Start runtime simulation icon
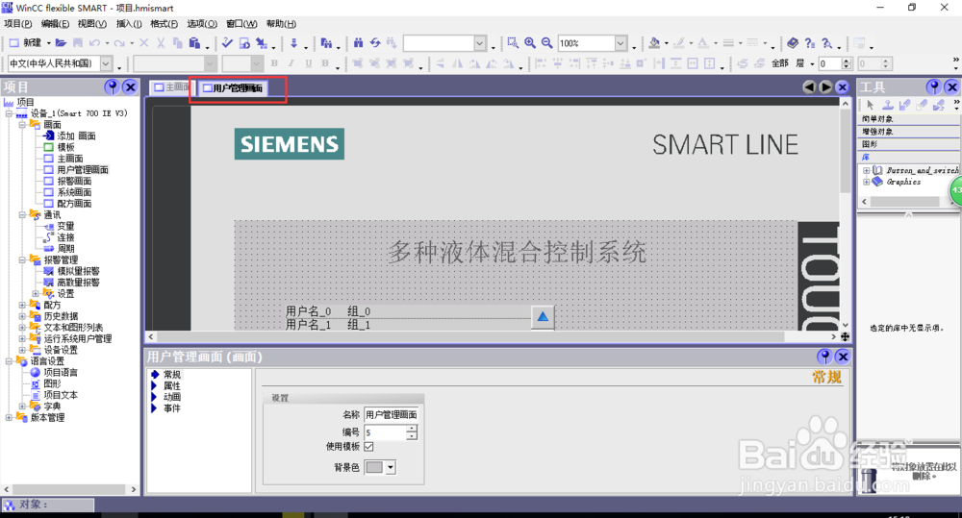Viewport: 962px width, 518px height. (x=244, y=43)
